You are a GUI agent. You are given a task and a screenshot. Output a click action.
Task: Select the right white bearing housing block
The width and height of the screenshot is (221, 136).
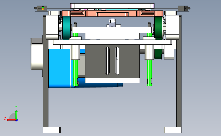(x=173, y=27)
